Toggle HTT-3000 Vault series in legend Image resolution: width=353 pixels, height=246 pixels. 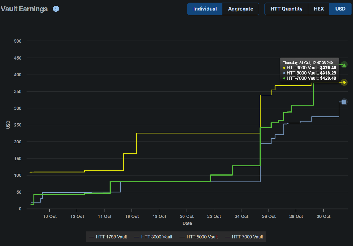click(x=153, y=237)
